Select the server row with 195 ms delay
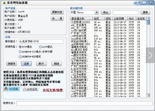This screenshot has width=155, height=111. tap(108, 28)
